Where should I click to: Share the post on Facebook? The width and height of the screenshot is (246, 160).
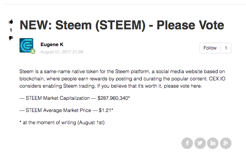187,143
